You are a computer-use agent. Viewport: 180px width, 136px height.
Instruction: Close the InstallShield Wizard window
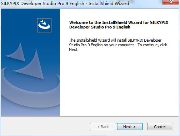point(171,2)
